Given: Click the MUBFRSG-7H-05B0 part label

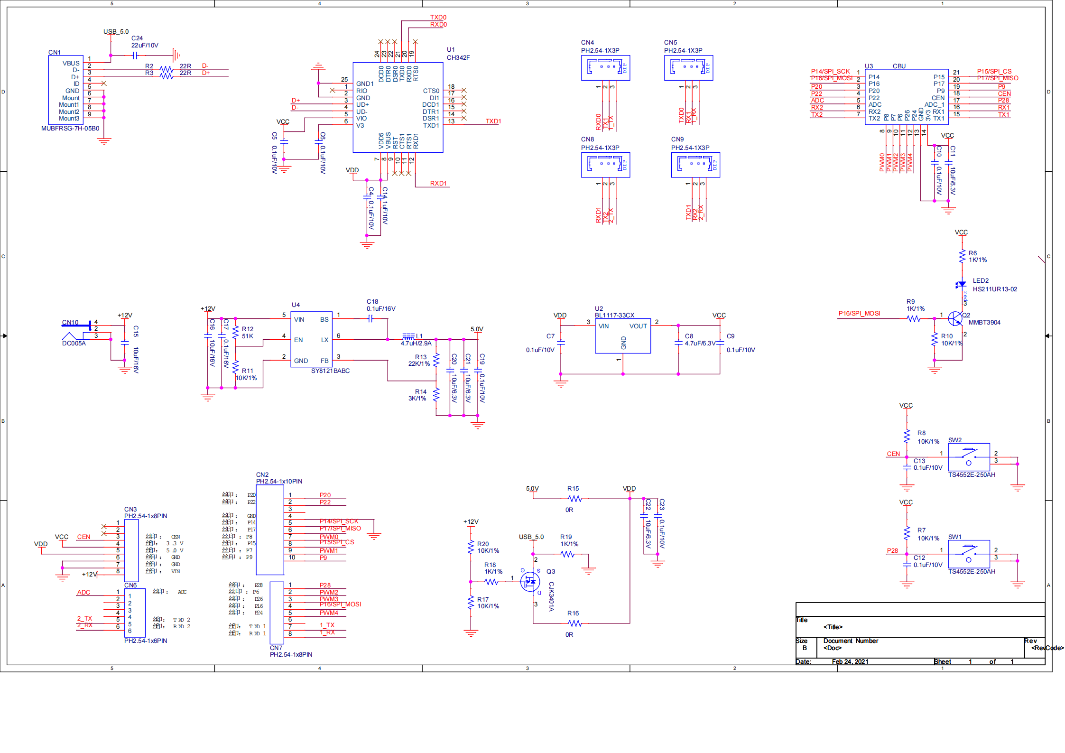Looking at the screenshot, I should pos(70,129).
